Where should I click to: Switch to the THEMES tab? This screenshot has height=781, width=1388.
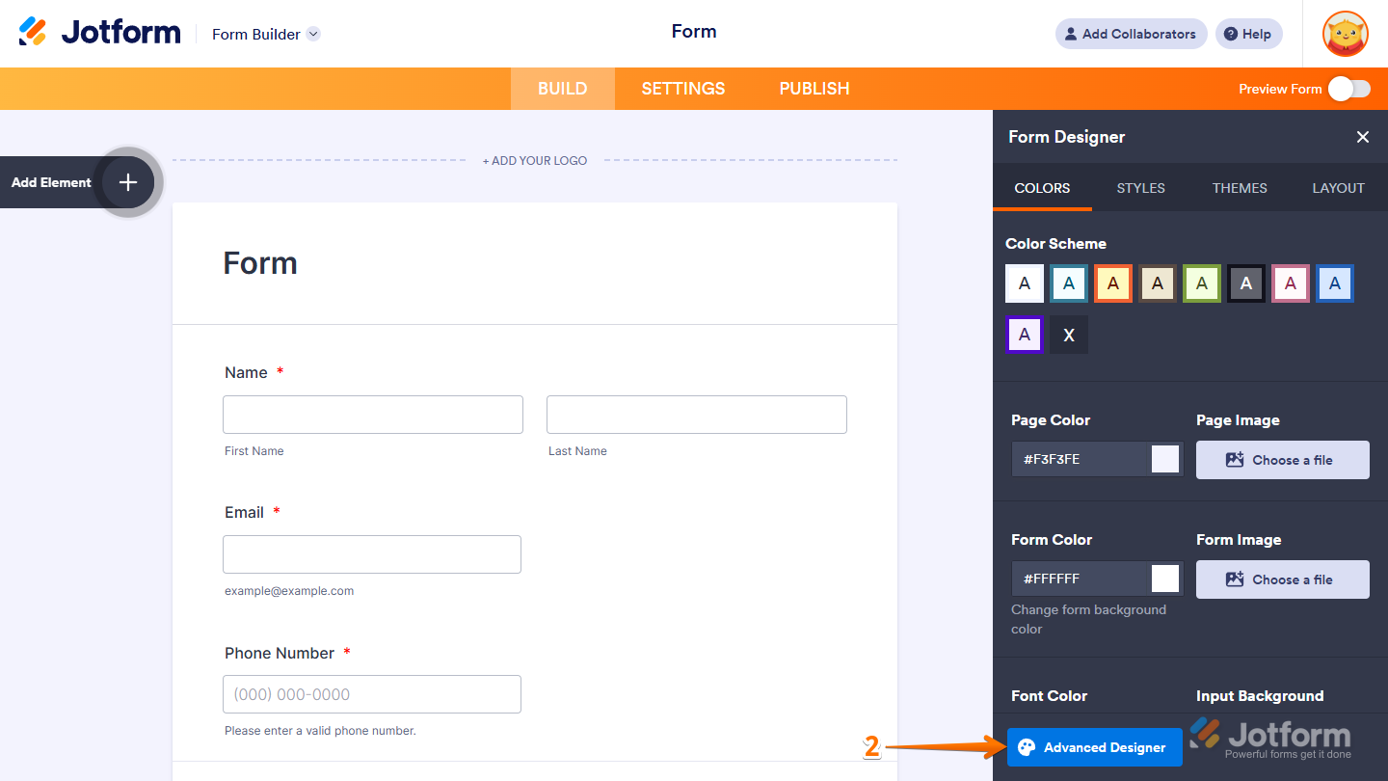pyautogui.click(x=1240, y=188)
